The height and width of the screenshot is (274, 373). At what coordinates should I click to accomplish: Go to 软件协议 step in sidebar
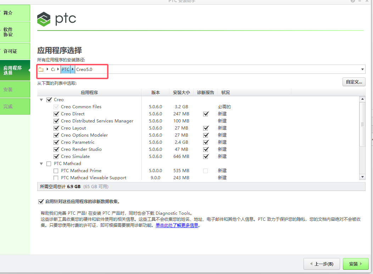tap(15, 32)
